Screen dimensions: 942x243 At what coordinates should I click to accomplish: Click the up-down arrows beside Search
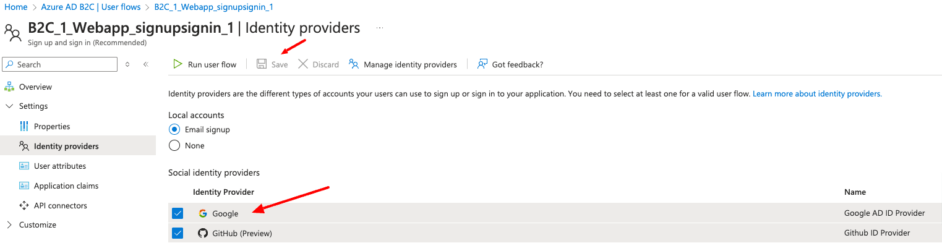(127, 64)
